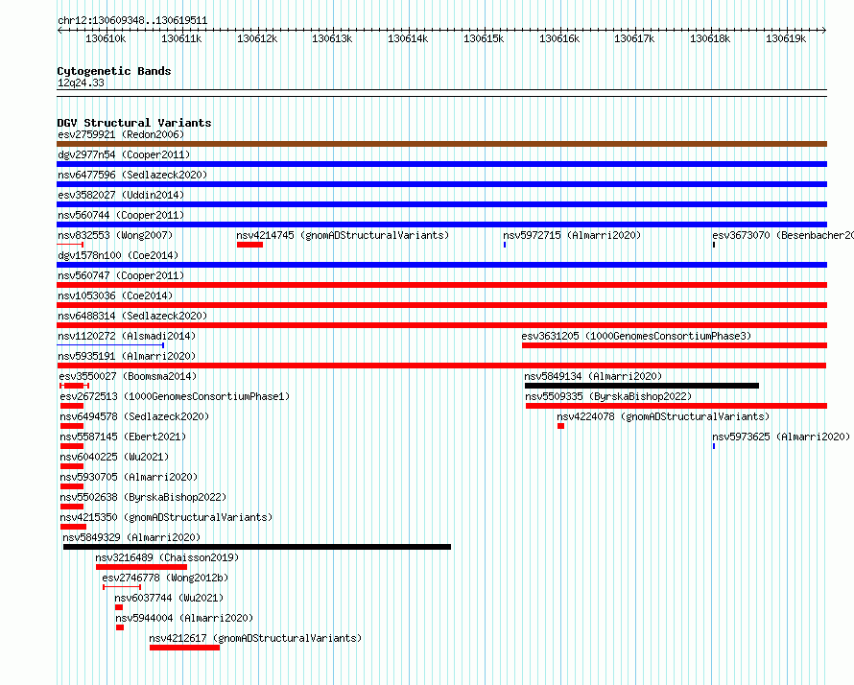This screenshot has width=854, height=685.
Task: Select nsv3216489 (Chaisson2019) label
Action: (167, 557)
